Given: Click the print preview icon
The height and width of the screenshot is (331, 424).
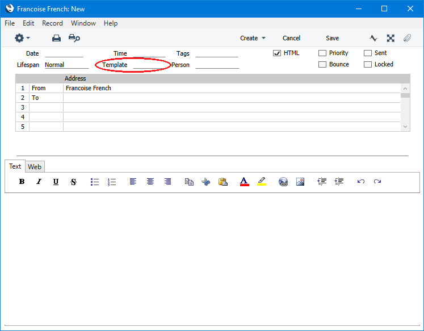Looking at the screenshot, I should 74,38.
